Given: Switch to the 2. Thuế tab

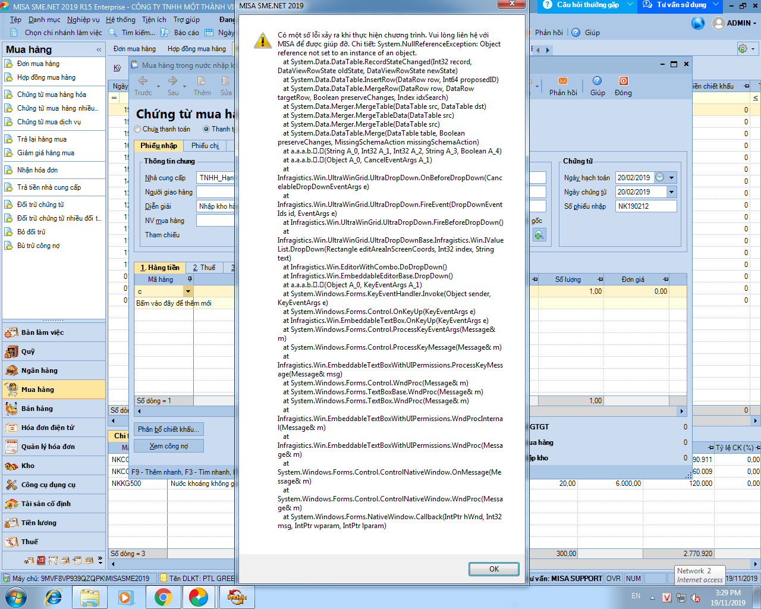Looking at the screenshot, I should [x=204, y=268].
